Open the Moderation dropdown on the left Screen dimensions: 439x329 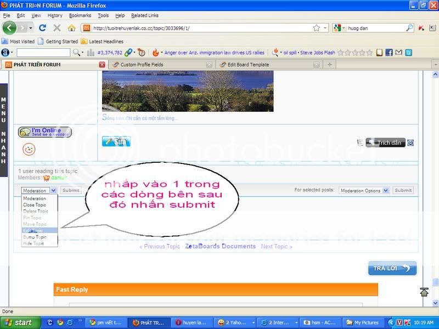click(38, 190)
